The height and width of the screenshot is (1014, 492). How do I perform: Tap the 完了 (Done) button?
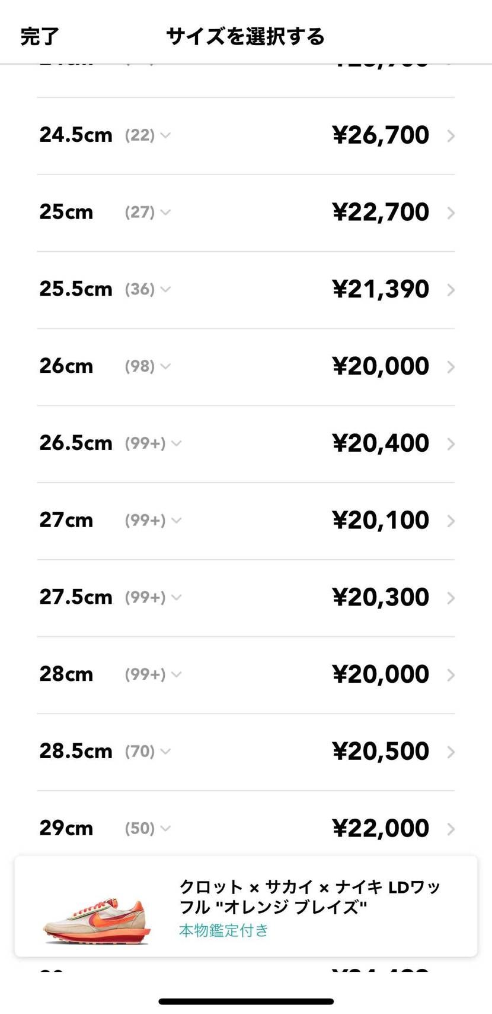coord(40,37)
